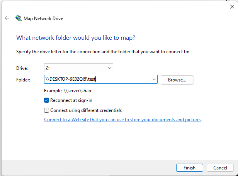Click the Map Network Drive globe icon
The height and width of the screenshot is (176, 238).
click(18, 18)
